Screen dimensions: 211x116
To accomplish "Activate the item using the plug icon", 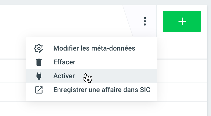I will tap(39, 76).
